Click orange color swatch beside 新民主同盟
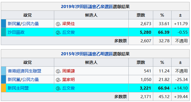Screen dimensions: 191x102 pos(4,88)
